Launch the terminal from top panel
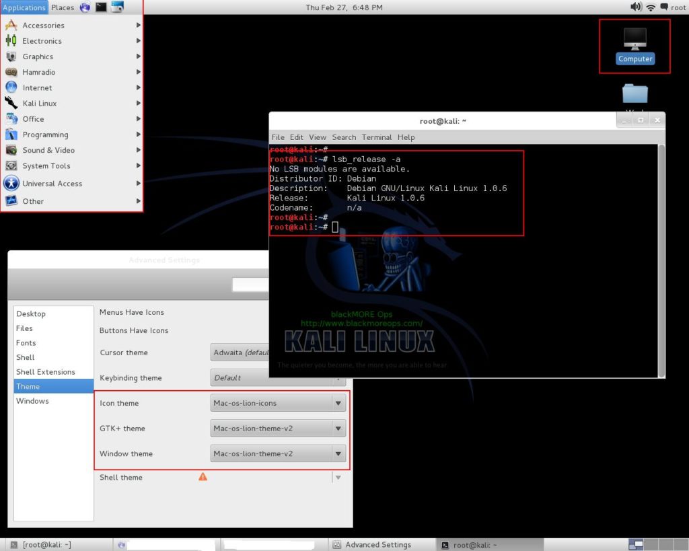The width and height of the screenshot is (689, 551). (x=101, y=7)
